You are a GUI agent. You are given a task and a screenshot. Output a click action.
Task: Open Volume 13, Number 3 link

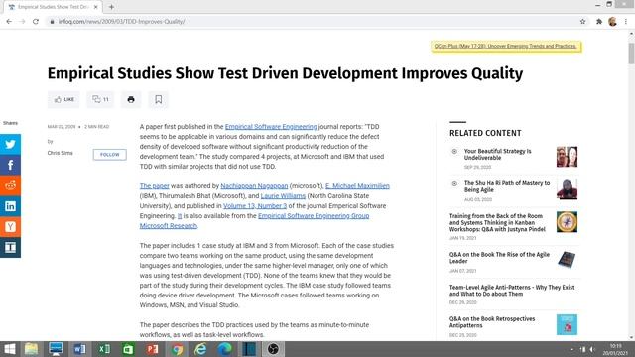(x=255, y=206)
